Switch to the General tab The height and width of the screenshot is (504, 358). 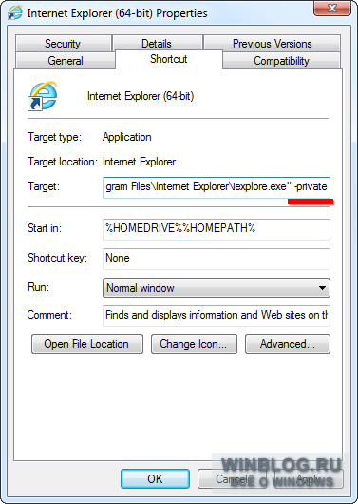(66, 61)
